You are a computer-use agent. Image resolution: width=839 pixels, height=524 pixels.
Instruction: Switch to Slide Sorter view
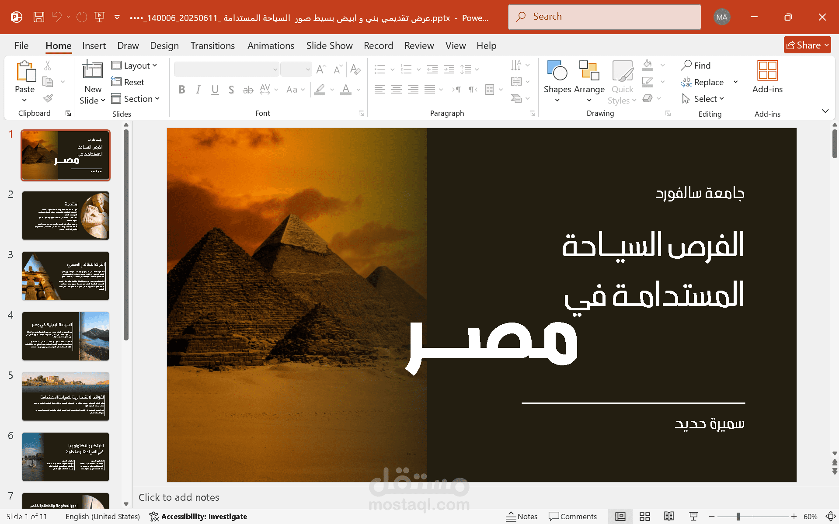pyautogui.click(x=645, y=517)
